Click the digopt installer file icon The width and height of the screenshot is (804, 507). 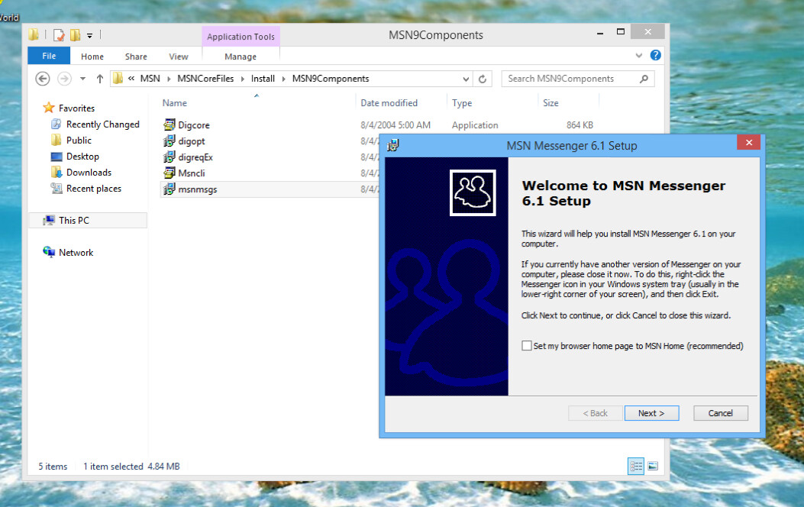(170, 141)
